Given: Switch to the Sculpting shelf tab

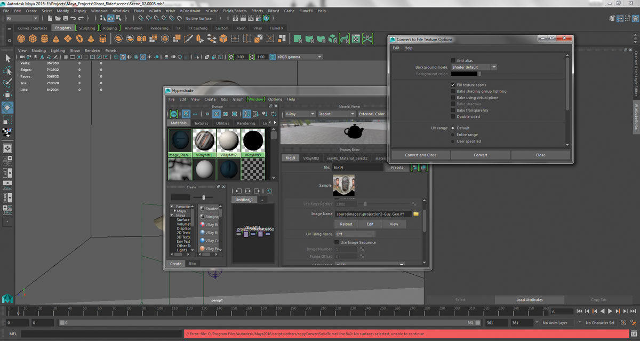Looking at the screenshot, I should click(x=87, y=28).
